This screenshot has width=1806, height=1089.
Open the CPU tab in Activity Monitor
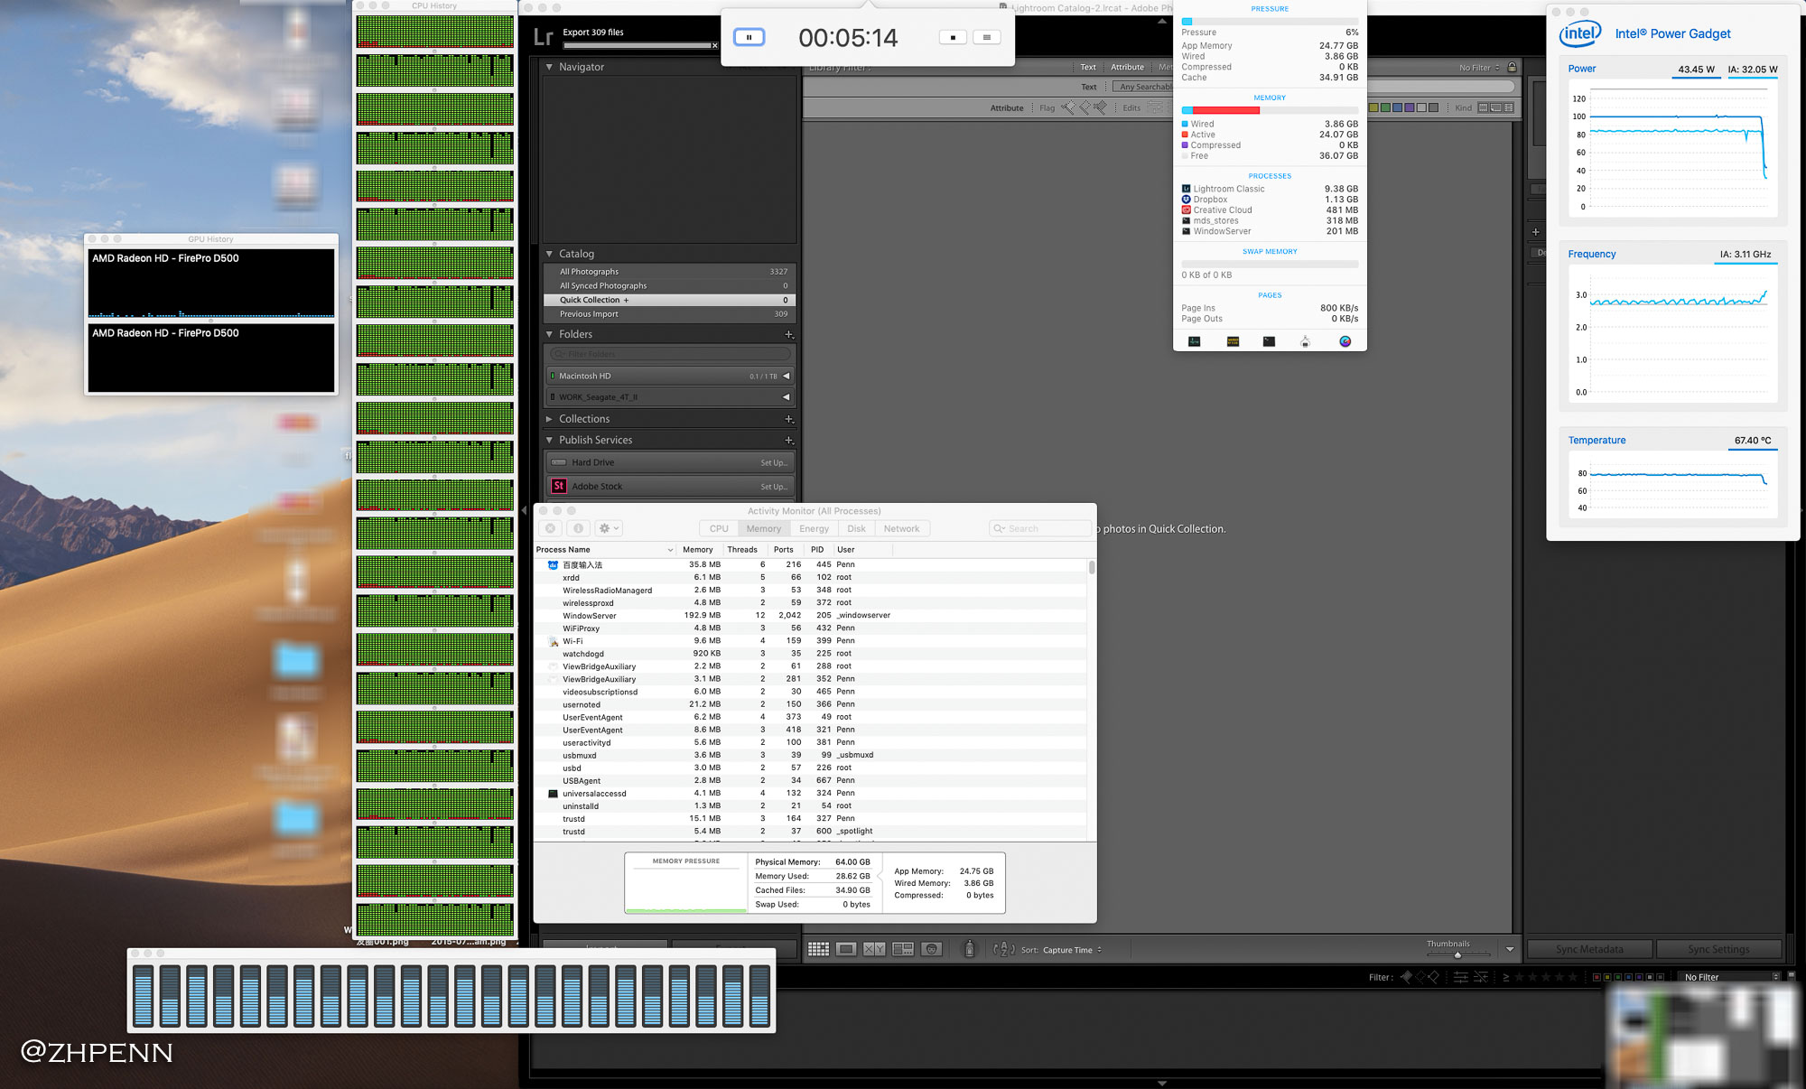pos(719,529)
